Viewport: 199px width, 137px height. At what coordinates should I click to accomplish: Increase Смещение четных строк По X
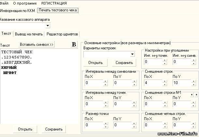[164, 123]
